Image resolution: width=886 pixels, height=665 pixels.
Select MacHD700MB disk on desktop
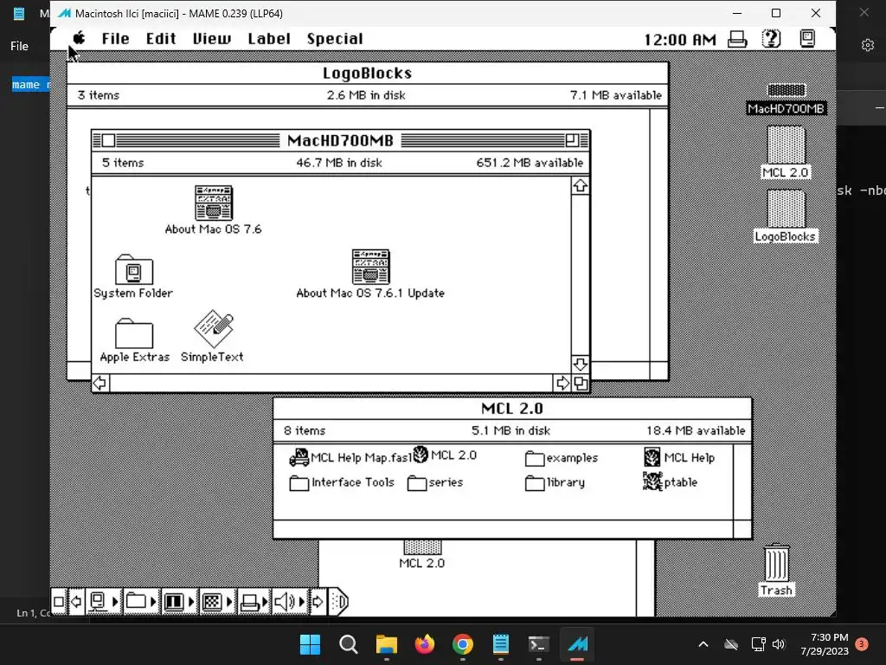point(786,99)
